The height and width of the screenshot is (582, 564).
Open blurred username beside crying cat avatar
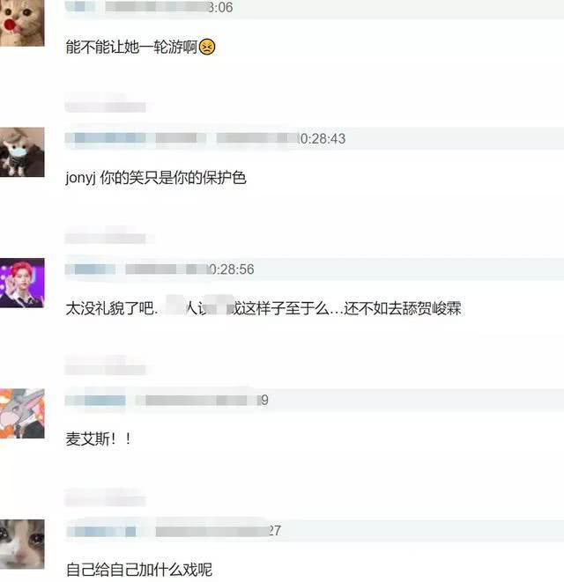pyautogui.click(x=101, y=531)
